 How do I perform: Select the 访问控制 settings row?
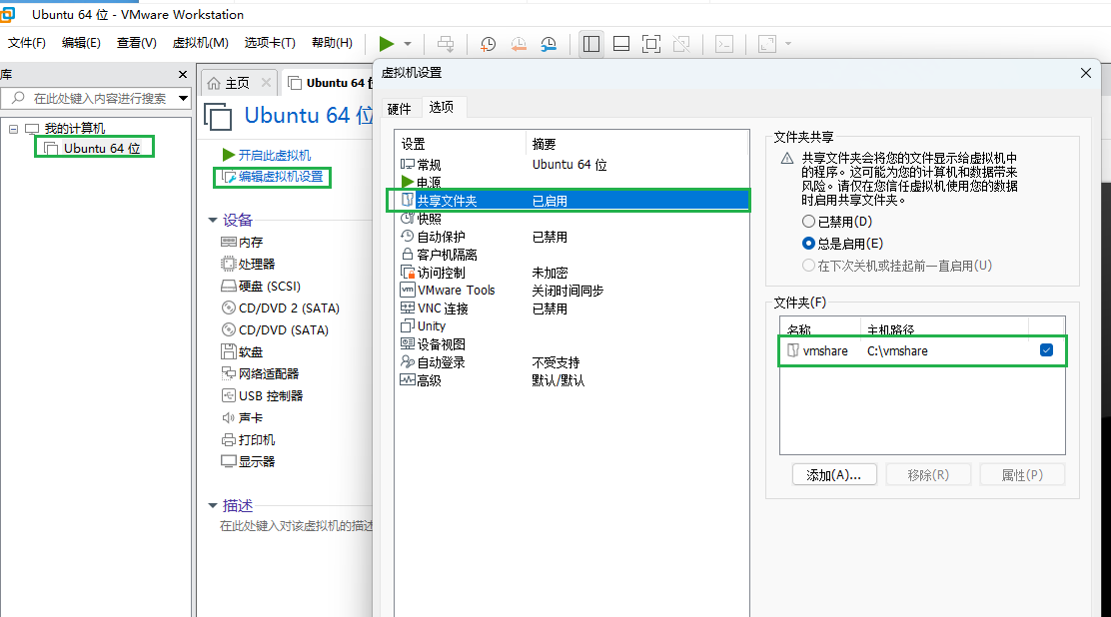(571, 273)
